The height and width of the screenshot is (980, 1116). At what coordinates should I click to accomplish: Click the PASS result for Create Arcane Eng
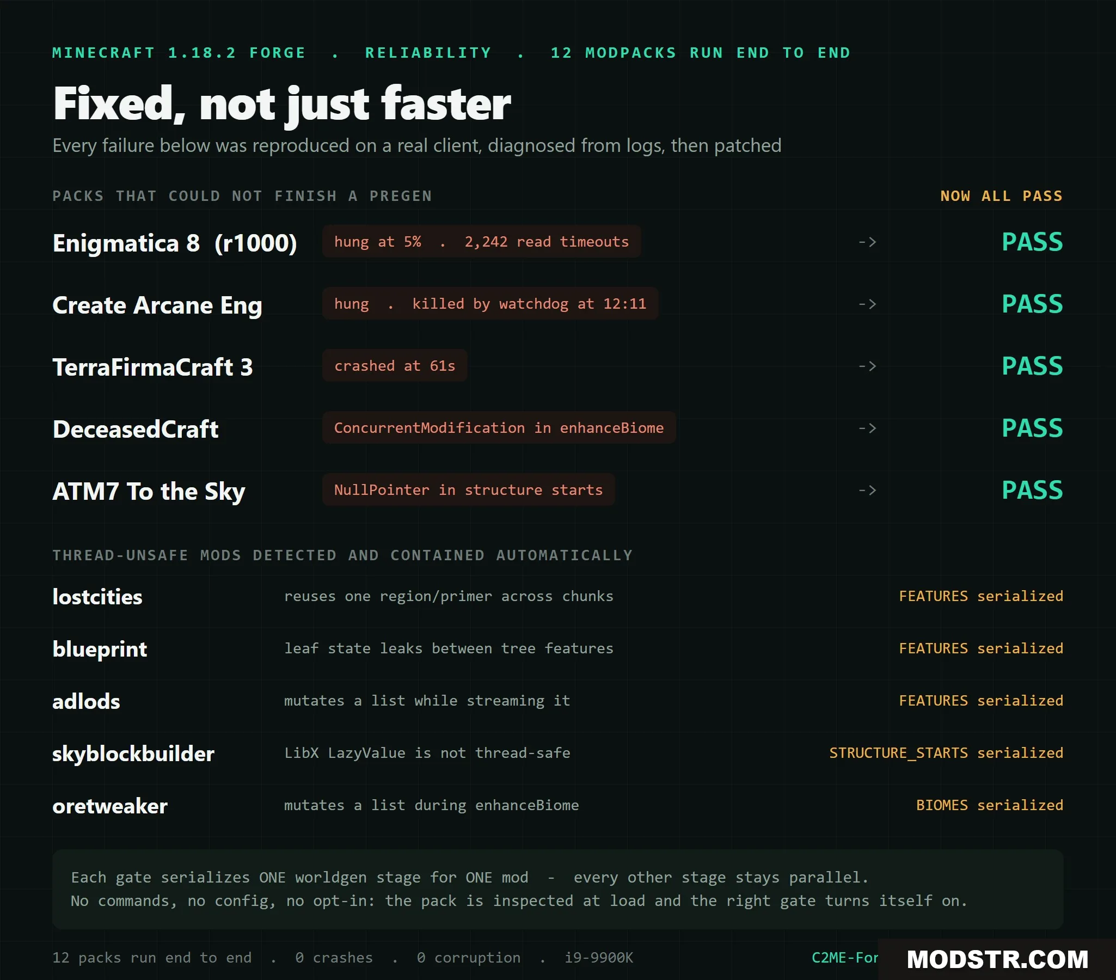click(x=1032, y=304)
